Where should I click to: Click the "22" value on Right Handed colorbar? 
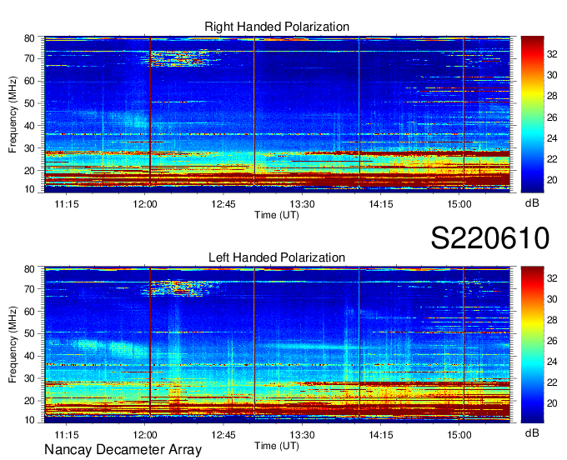[x=552, y=159]
